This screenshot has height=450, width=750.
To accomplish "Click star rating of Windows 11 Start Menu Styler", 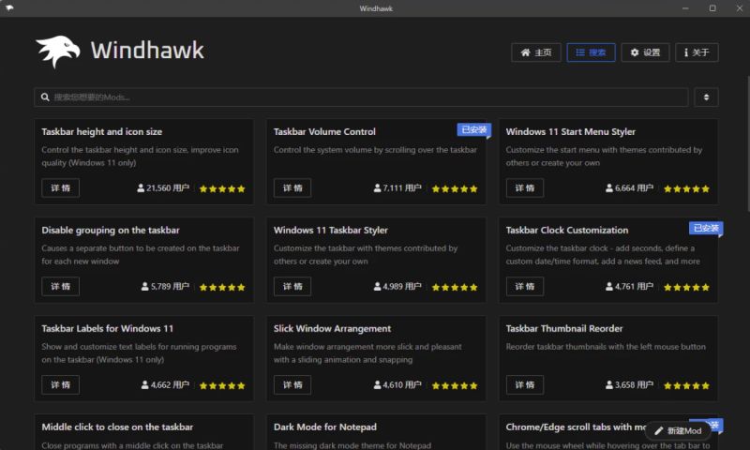I will click(686, 188).
